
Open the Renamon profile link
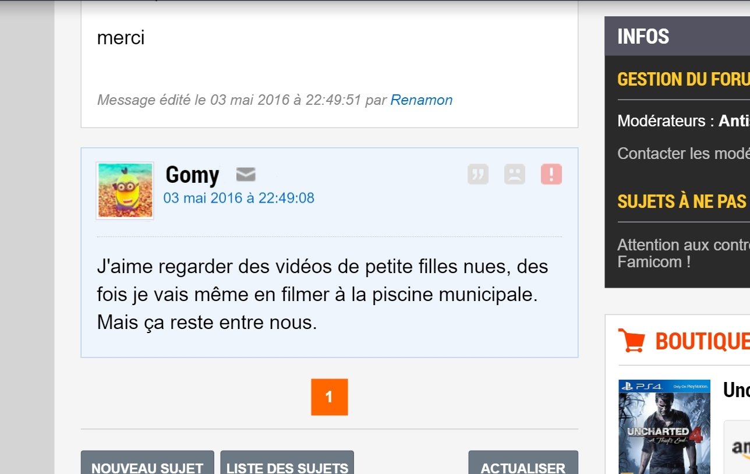422,100
